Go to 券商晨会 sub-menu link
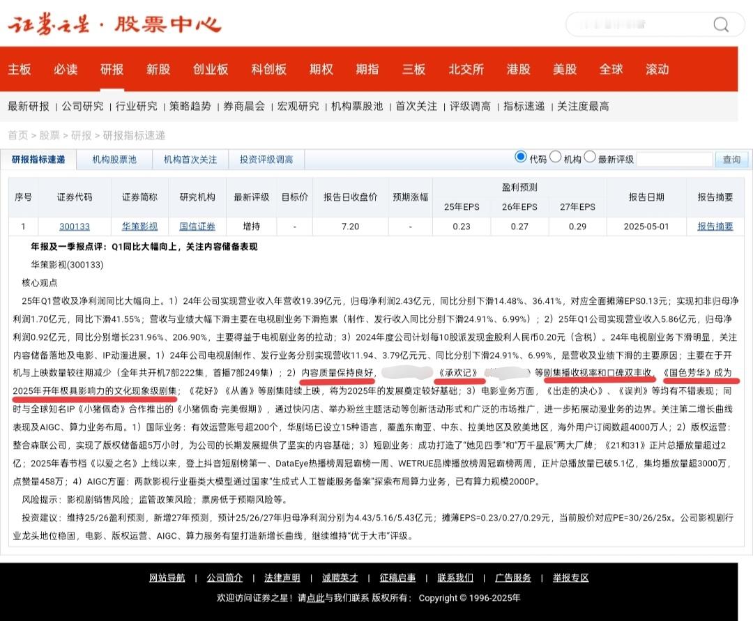This screenshot has height=621, width=753. (244, 106)
